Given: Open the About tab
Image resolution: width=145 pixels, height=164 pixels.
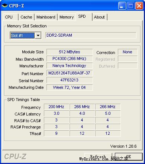Looking at the screenshot, I should click(100, 17).
